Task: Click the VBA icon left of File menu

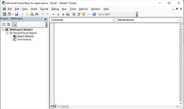Action: pyautogui.click(x=4, y=9)
